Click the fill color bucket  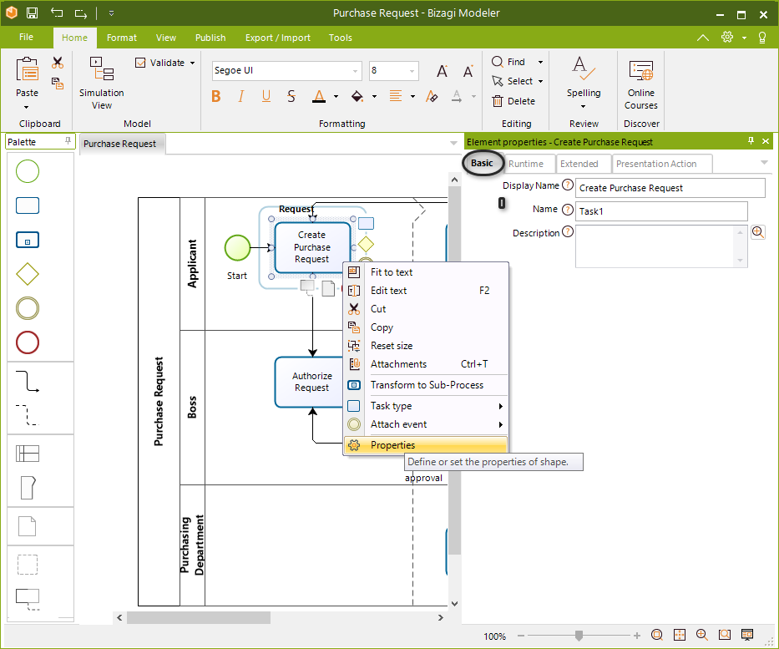[357, 96]
